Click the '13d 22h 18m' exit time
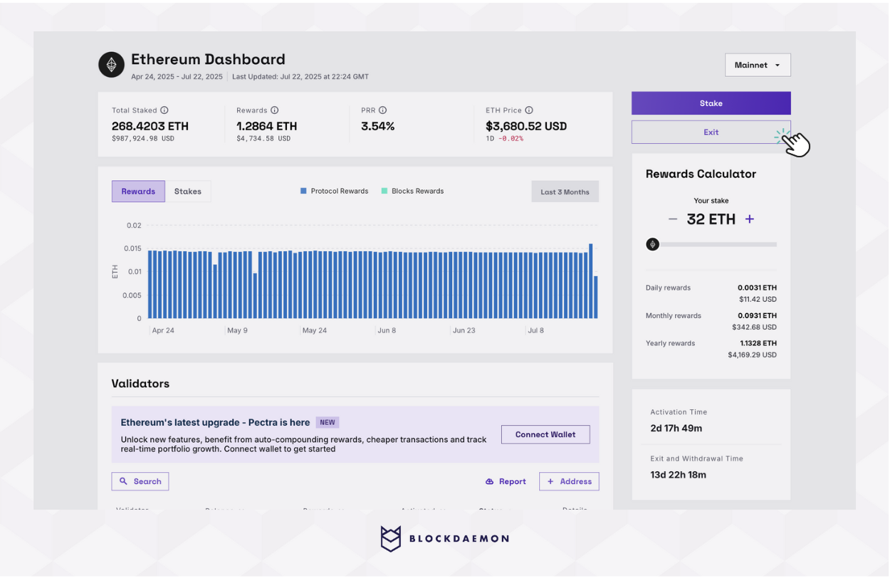The width and height of the screenshot is (890, 578). (x=678, y=475)
